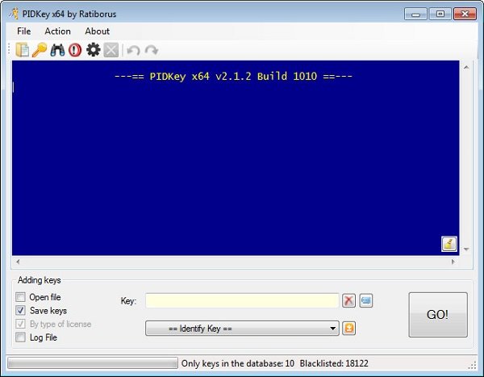Click the horizontal scrollbar left arrow
This screenshot has width=484, height=377.
pyautogui.click(x=18, y=262)
